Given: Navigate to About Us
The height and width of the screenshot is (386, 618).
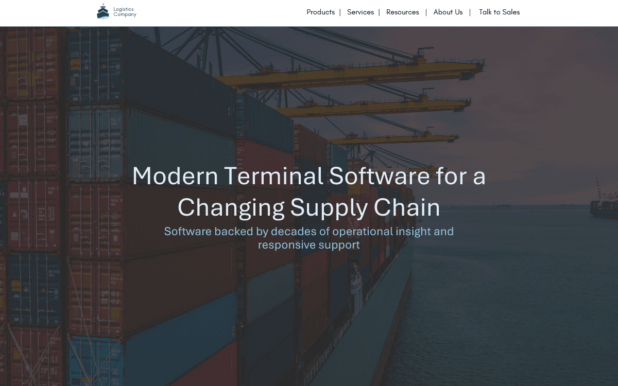Looking at the screenshot, I should [448, 12].
